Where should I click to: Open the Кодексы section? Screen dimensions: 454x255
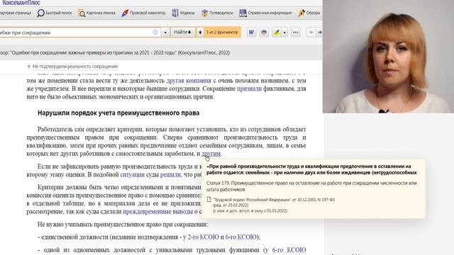pyautogui.click(x=183, y=13)
